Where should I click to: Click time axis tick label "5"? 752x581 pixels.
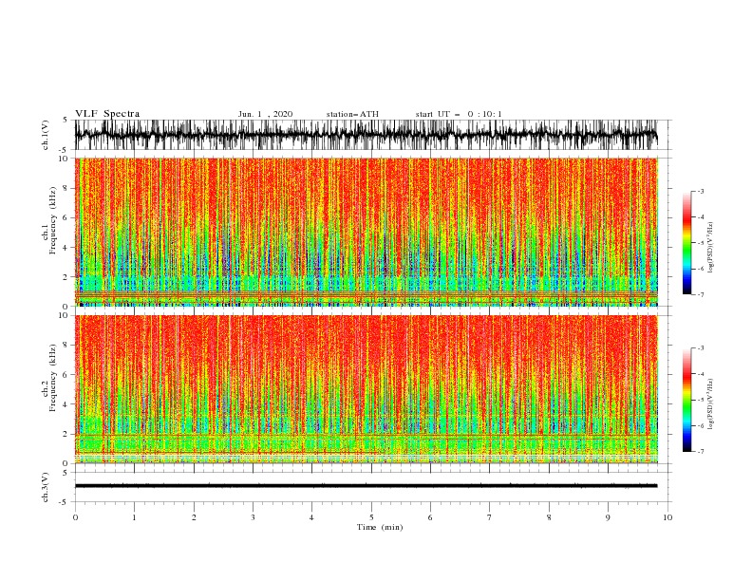[x=371, y=517]
